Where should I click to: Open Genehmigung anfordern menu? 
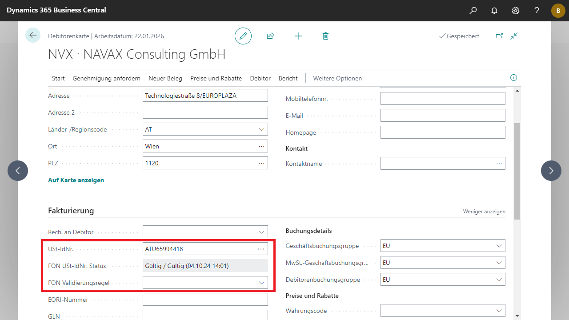coord(107,78)
